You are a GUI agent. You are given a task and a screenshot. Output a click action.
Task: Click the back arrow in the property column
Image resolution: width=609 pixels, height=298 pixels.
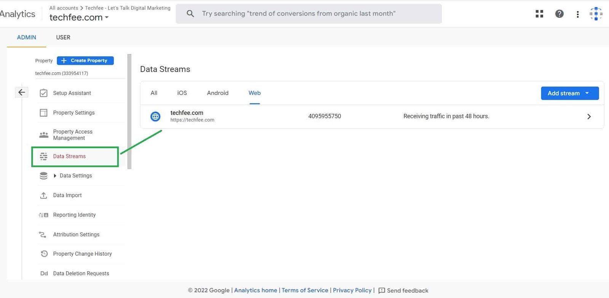tap(22, 92)
